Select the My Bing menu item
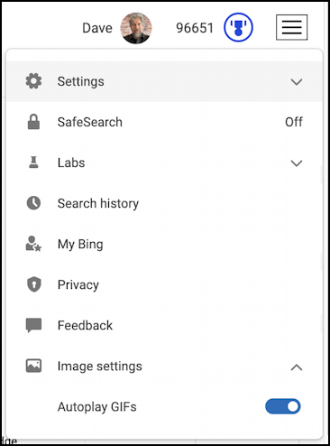Viewport: 330px width, 446px height. point(164,244)
